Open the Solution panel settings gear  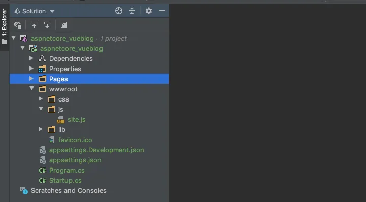(149, 11)
